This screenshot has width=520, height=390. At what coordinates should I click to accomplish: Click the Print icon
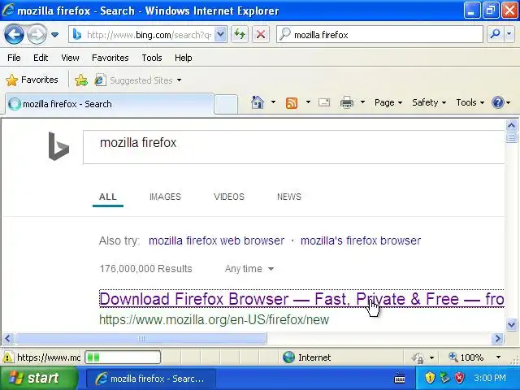347,102
